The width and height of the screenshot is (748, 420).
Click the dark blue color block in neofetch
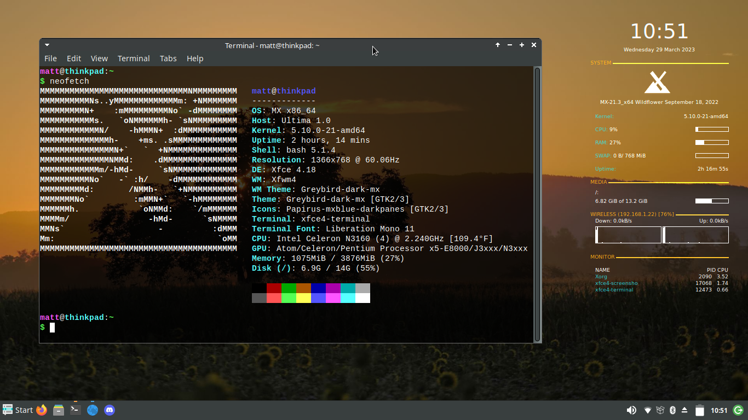318,288
